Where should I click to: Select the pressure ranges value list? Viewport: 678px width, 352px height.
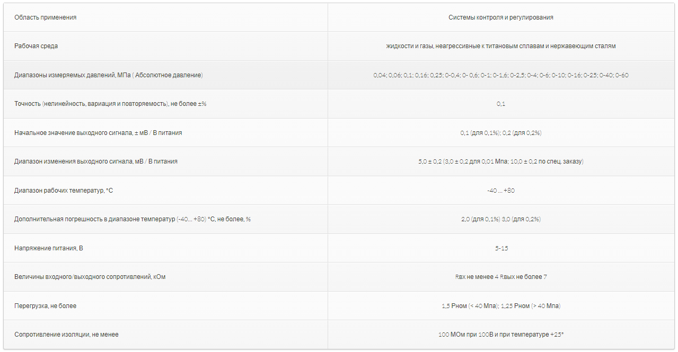[500, 75]
